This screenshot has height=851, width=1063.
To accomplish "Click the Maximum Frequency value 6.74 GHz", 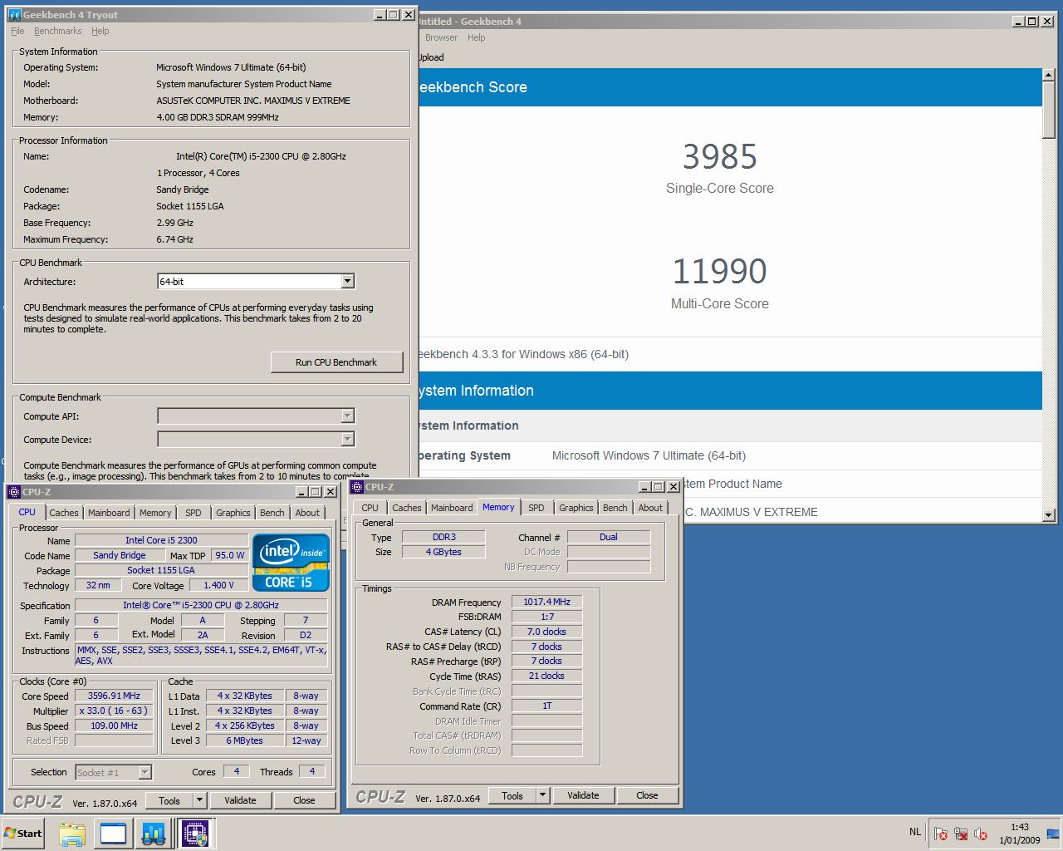I will click(x=175, y=239).
